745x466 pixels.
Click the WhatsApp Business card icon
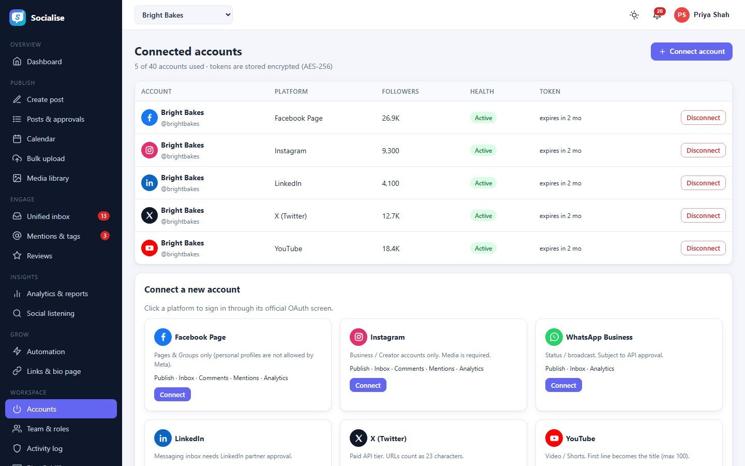pos(554,337)
